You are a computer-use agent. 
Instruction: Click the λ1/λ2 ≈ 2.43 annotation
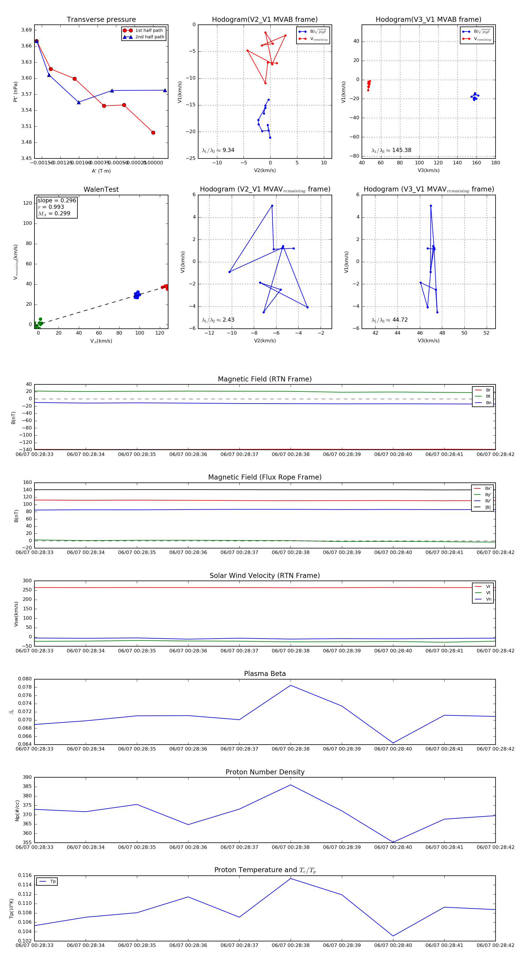point(218,320)
